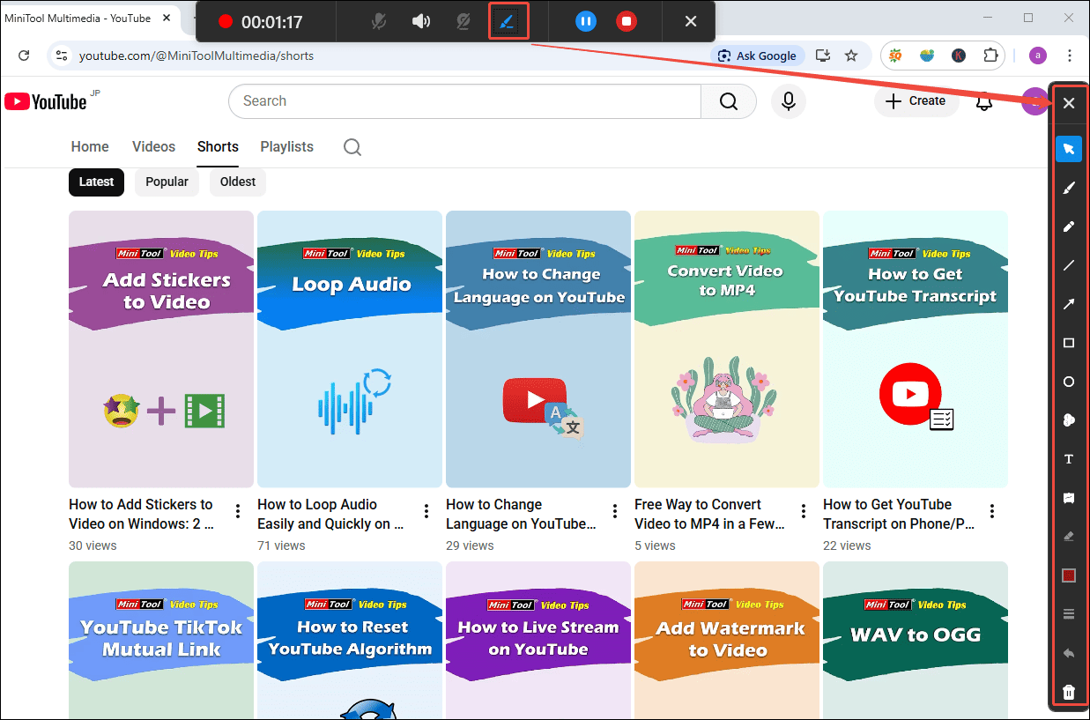Toggle system audio in the recording toolbar

pyautogui.click(x=418, y=21)
